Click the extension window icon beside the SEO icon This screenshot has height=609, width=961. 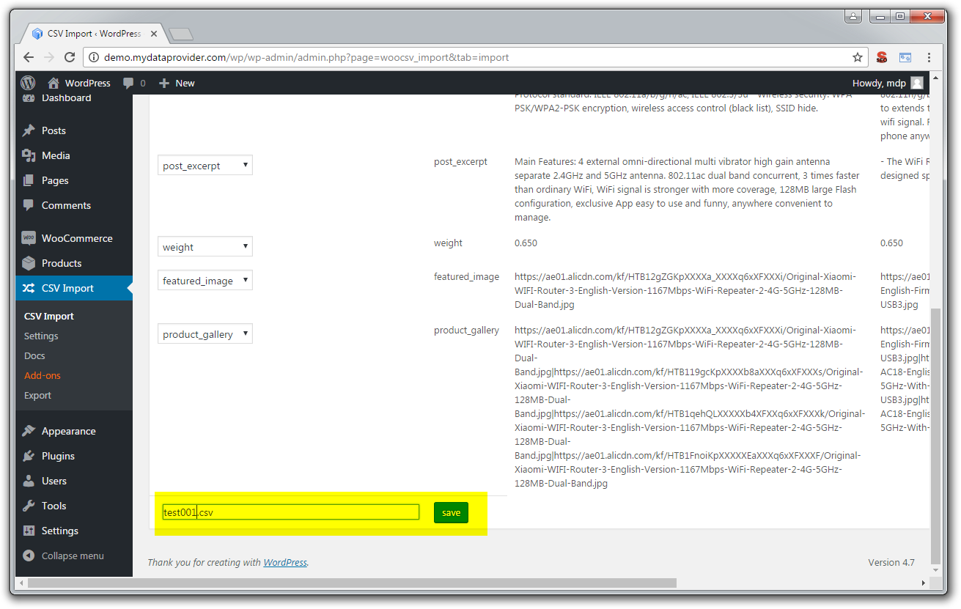(905, 57)
